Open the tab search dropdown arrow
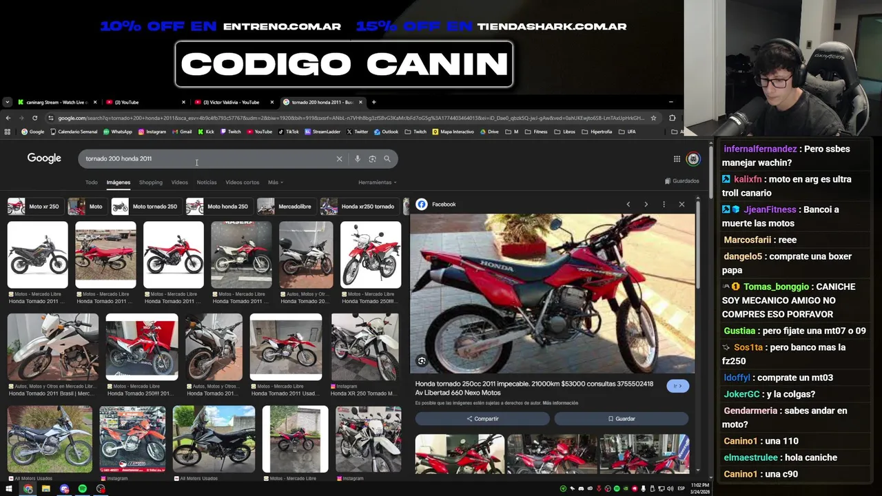 coord(7,102)
